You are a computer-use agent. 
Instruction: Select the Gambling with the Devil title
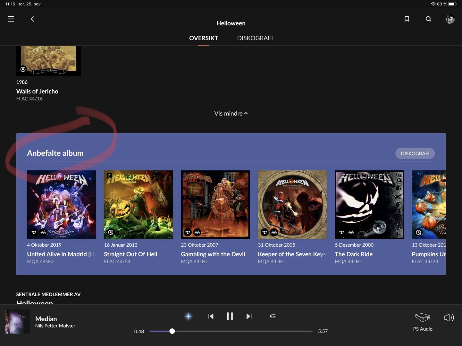(x=213, y=254)
